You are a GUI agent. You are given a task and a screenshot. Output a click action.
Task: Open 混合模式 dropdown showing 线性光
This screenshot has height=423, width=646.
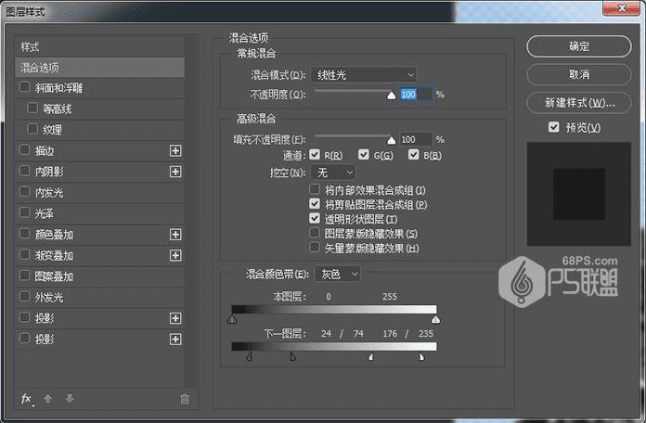364,75
